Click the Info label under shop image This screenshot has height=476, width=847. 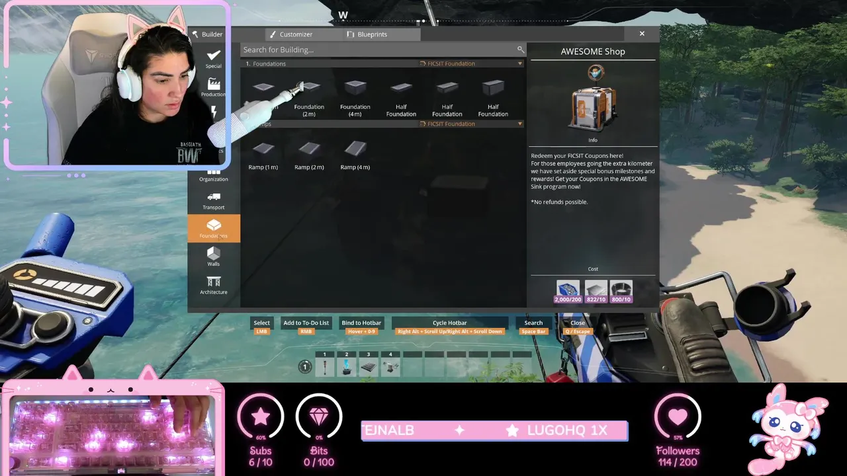(593, 140)
